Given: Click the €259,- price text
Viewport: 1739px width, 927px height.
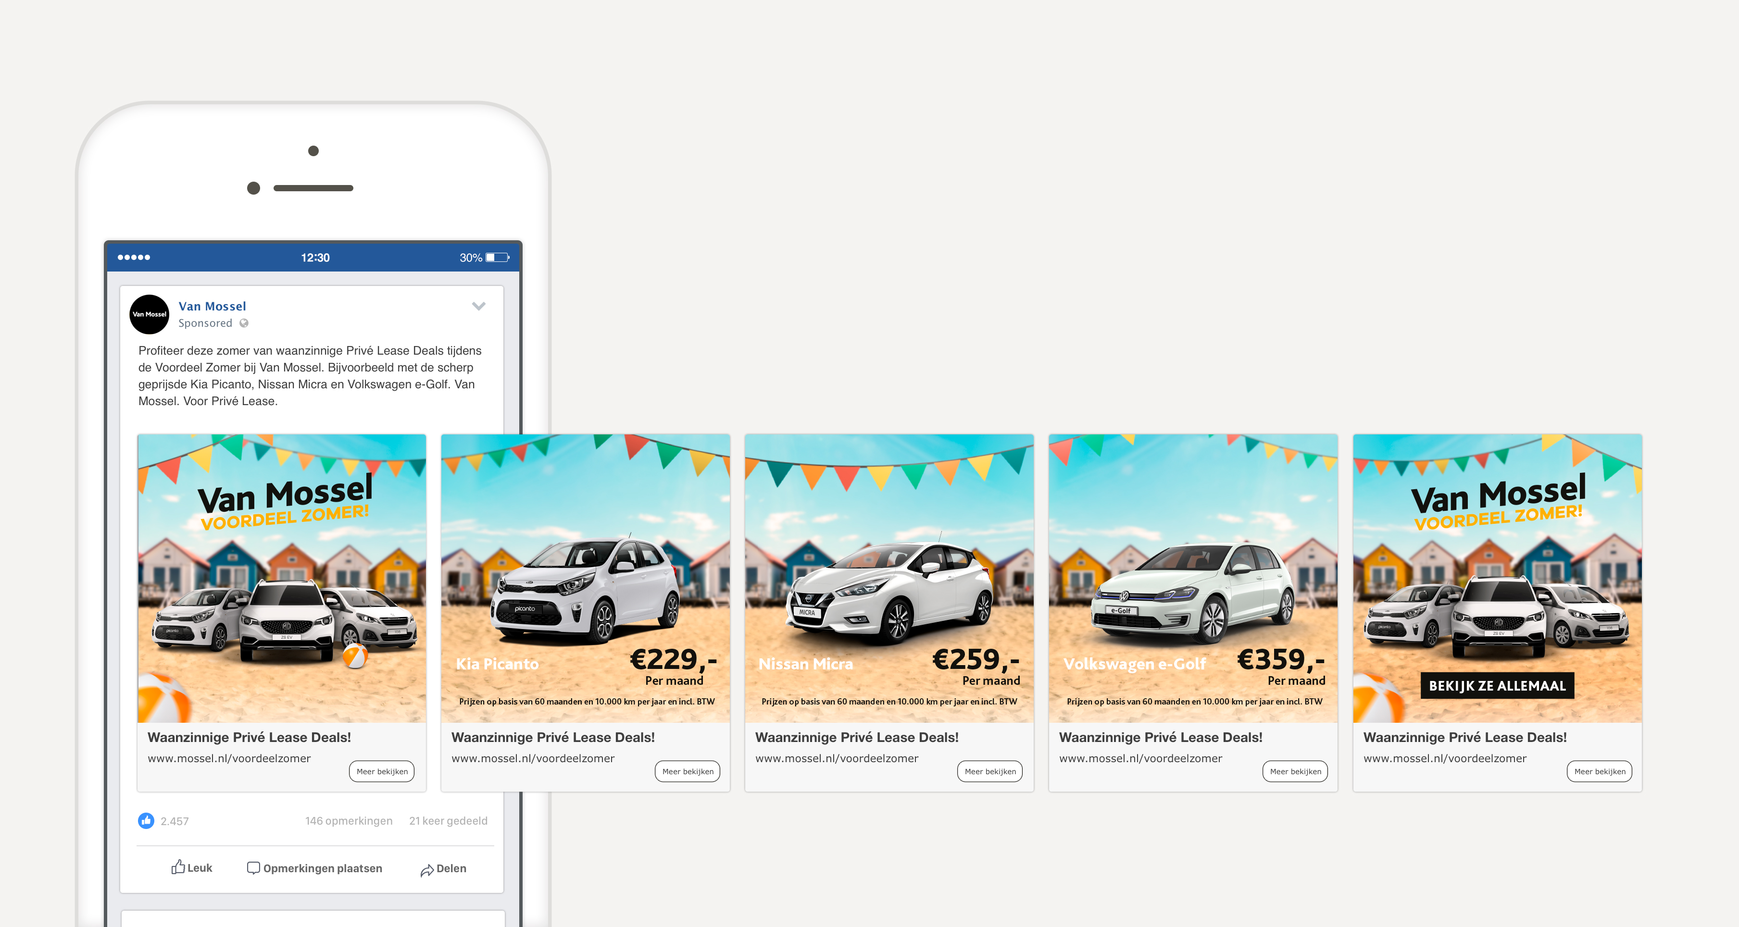Looking at the screenshot, I should [x=976, y=659].
